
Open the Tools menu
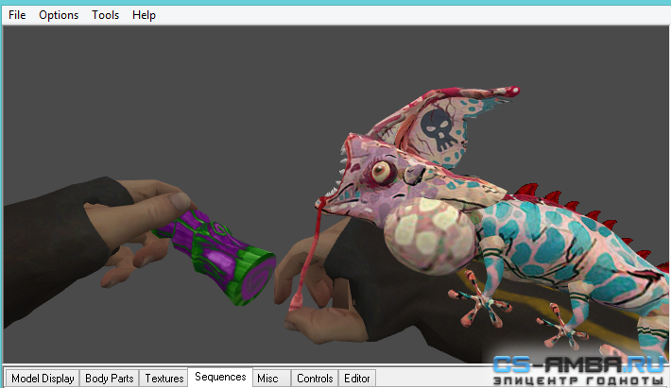105,15
